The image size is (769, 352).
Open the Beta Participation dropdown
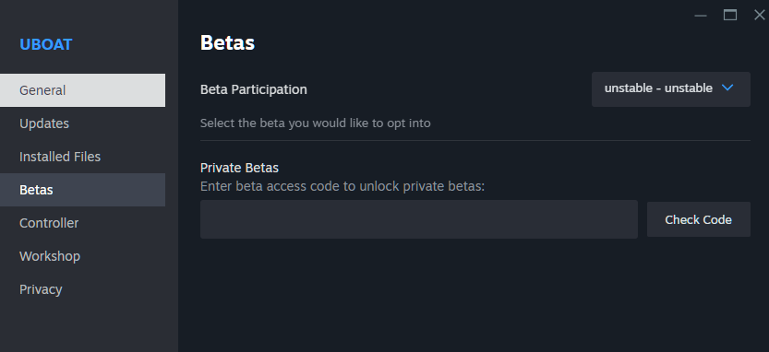(x=670, y=89)
